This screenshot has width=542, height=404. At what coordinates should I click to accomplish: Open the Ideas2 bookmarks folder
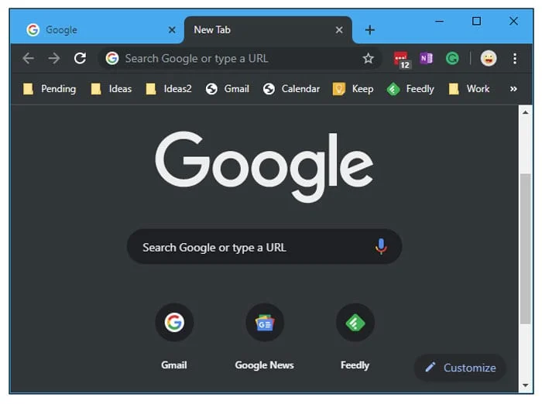pos(168,89)
